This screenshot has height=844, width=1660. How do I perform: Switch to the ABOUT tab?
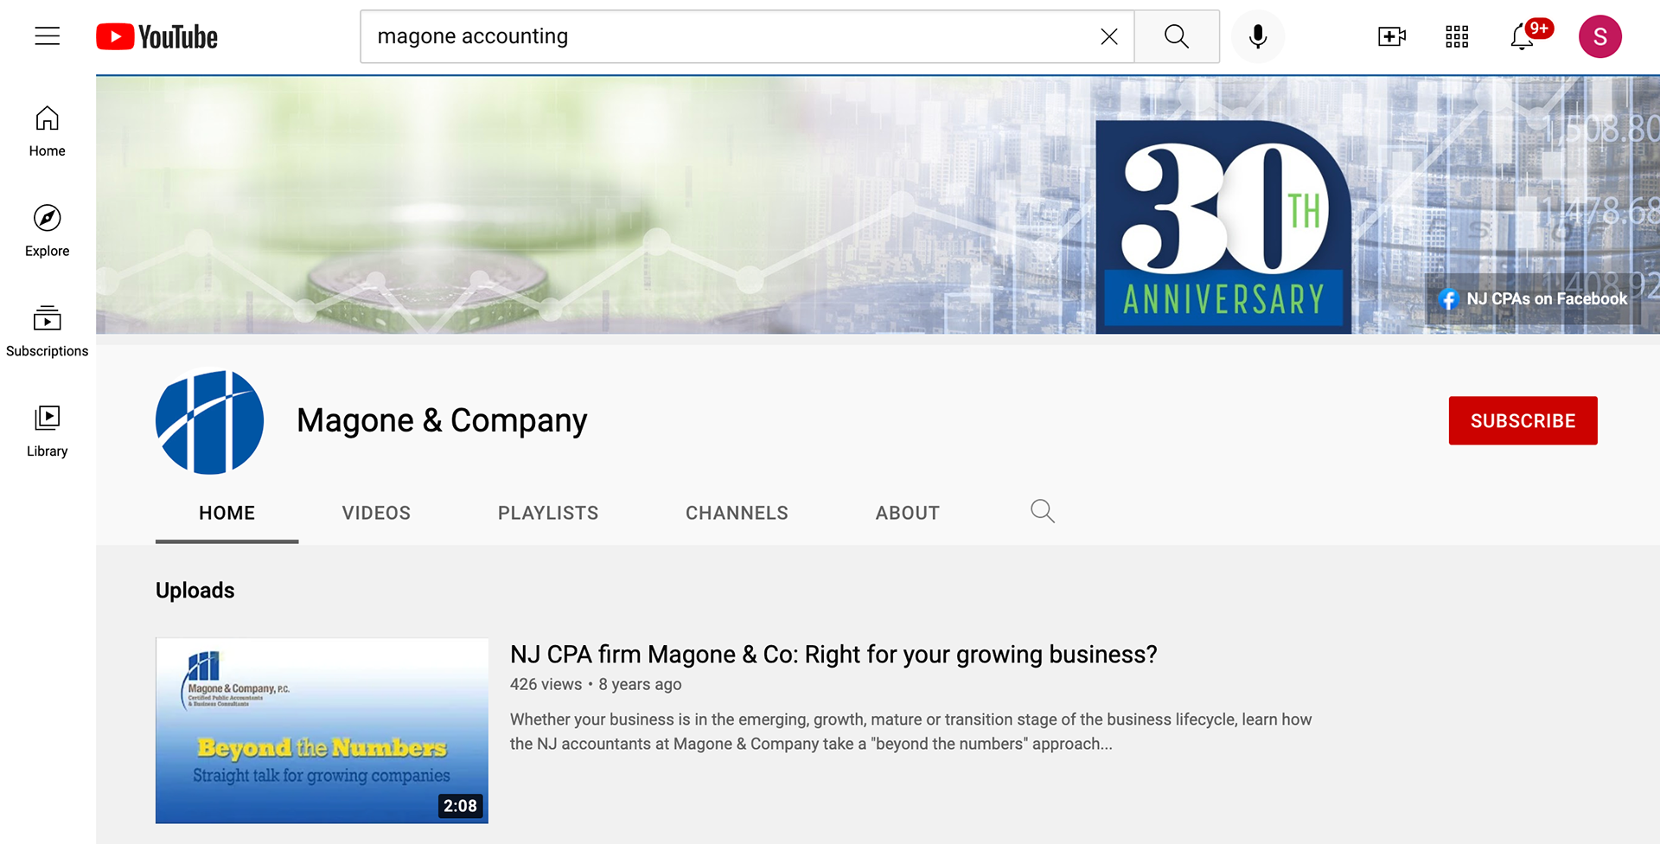point(907,513)
